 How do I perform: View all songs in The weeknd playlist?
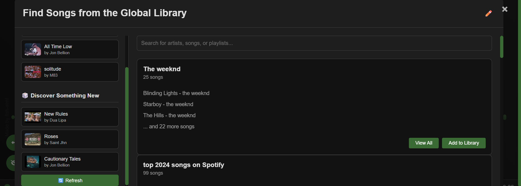click(x=424, y=143)
